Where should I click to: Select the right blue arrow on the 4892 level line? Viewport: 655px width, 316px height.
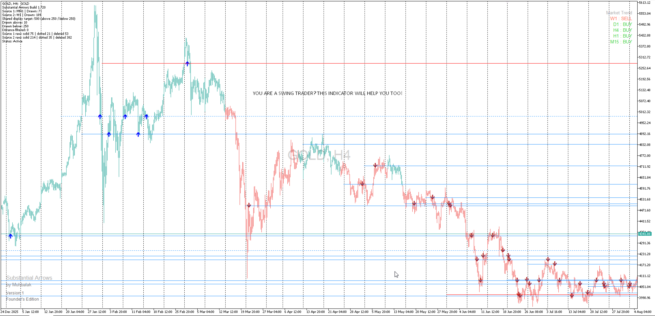click(x=138, y=134)
